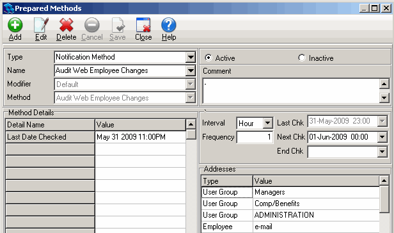
Task: Click the Prepared Methods title bar app icon
Action: [8, 8]
